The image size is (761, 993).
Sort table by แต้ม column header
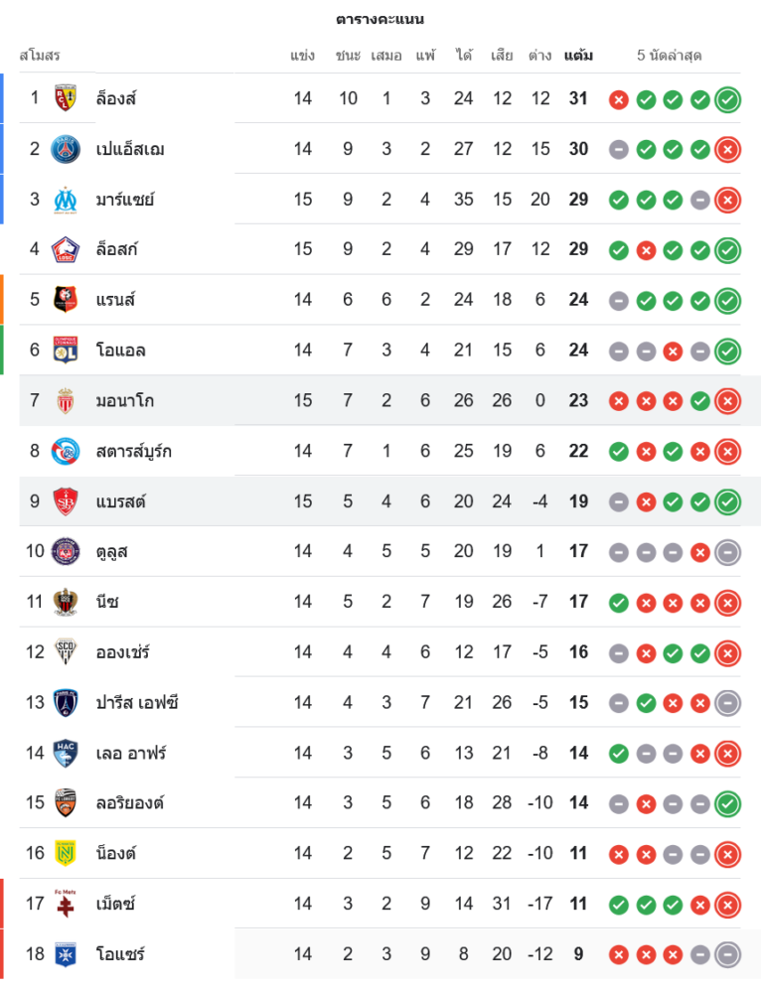tap(578, 56)
